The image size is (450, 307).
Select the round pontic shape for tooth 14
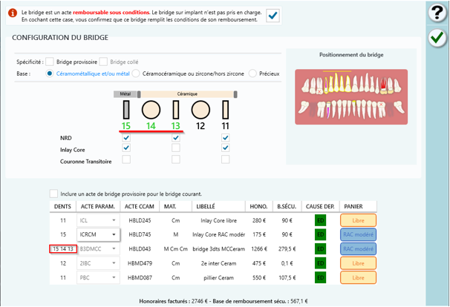[151, 110]
